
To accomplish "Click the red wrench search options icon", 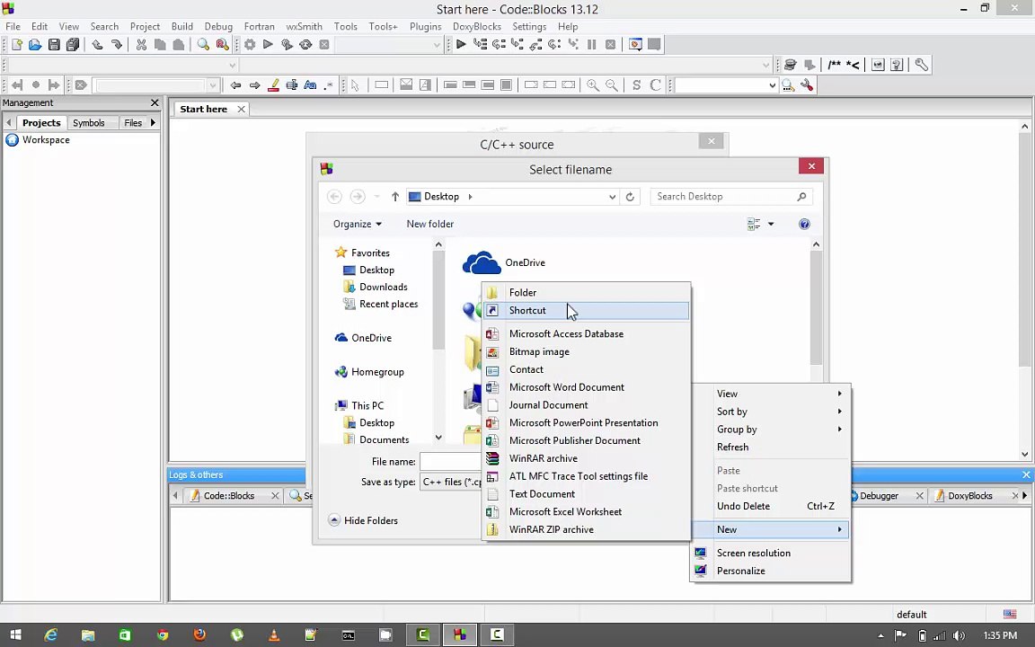I will click(807, 85).
